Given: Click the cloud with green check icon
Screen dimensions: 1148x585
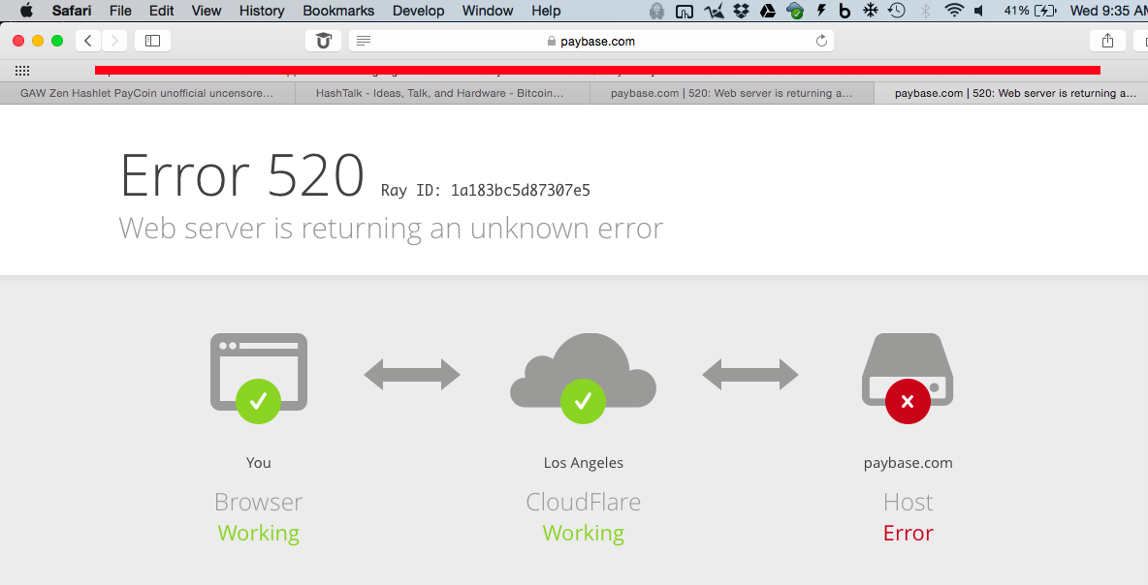Looking at the screenshot, I should (x=794, y=11).
